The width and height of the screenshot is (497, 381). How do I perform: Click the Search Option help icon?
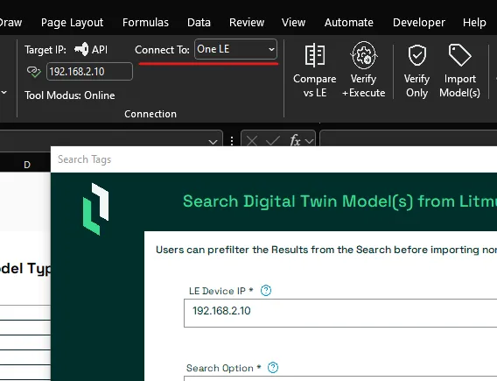(273, 368)
